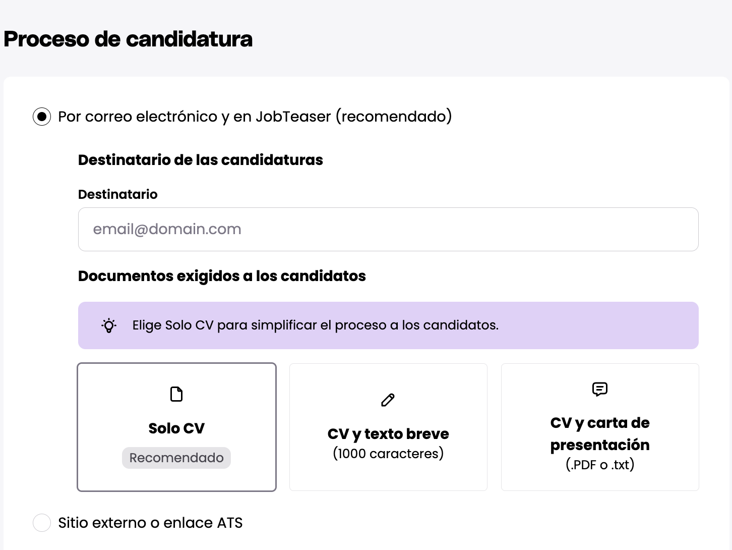Click the "Proceso de candidatura" page heading
The height and width of the screenshot is (550, 732).
(x=128, y=39)
